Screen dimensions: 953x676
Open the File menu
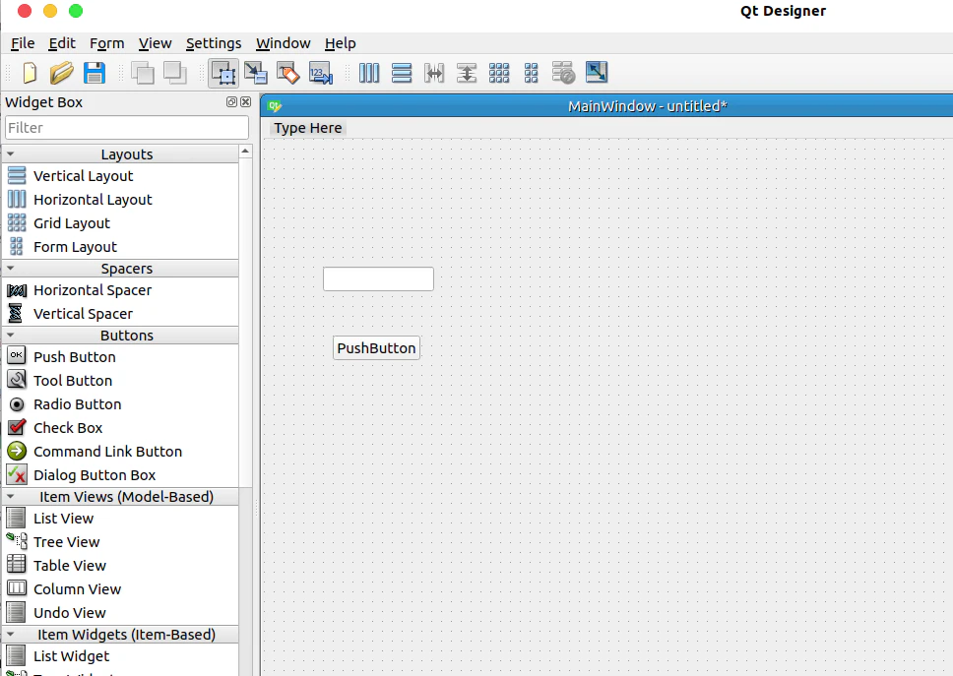pyautogui.click(x=23, y=43)
